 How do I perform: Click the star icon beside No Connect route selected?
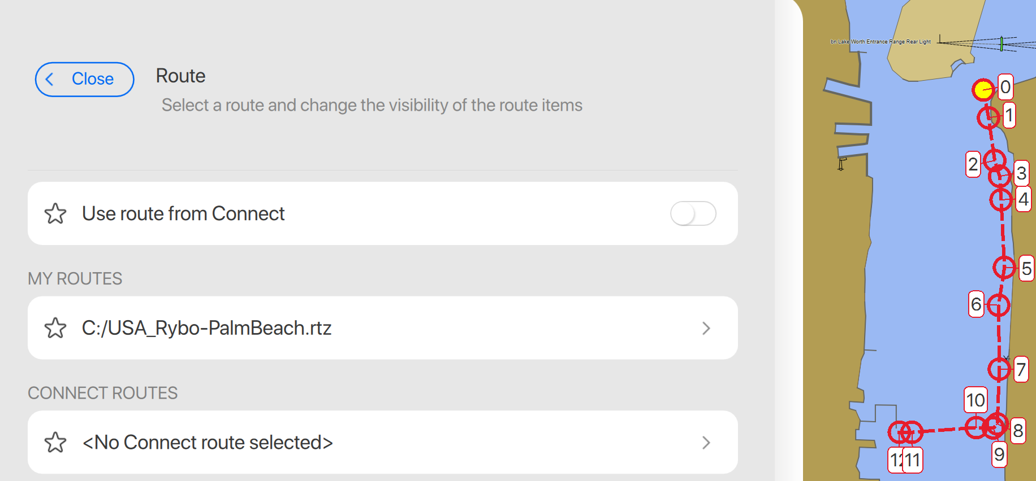coord(55,442)
